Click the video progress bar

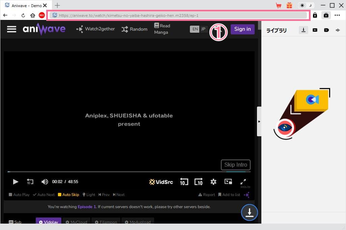[x=128, y=172]
